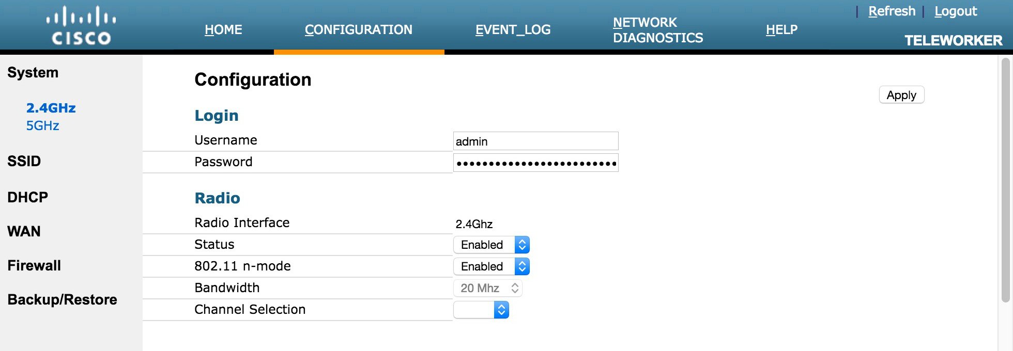Click the Refresh link
1013x351 pixels.
tap(892, 11)
